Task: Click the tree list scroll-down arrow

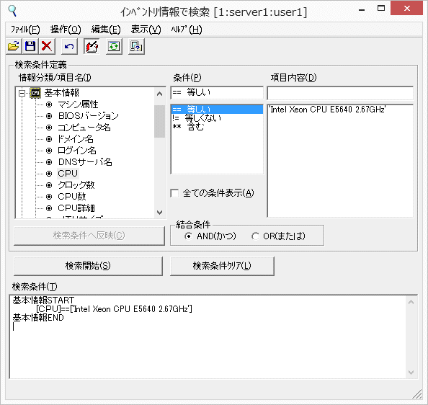Action: point(160,212)
